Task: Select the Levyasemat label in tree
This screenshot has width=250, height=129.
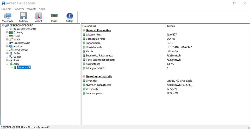Action: click(21, 50)
